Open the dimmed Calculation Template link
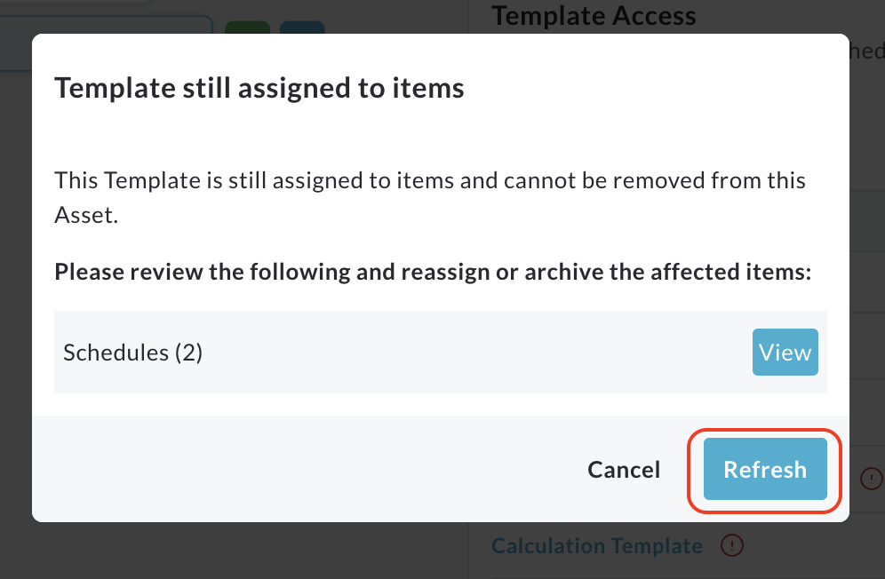The width and height of the screenshot is (885, 579). coord(597,546)
